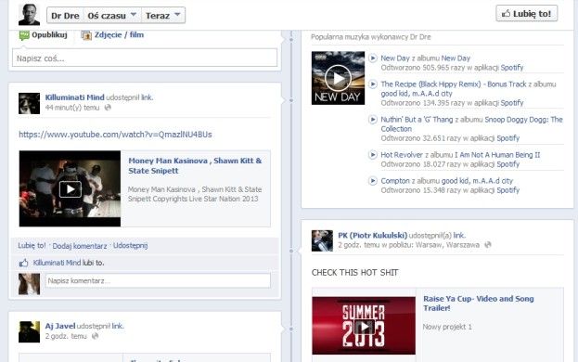This screenshot has width=578, height=362.
Task: Click timeline marker beside Aj Javel post
Action: [x=291, y=329]
